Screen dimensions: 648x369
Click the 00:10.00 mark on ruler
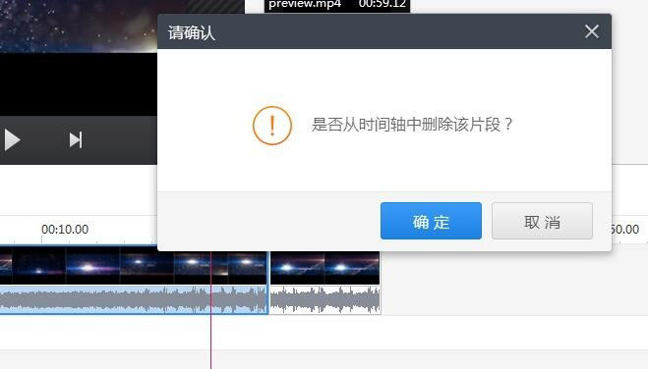65,230
